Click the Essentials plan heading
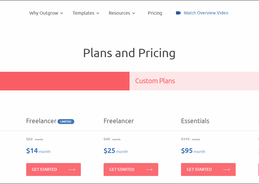Image resolution: width=259 pixels, height=184 pixels. click(195, 121)
